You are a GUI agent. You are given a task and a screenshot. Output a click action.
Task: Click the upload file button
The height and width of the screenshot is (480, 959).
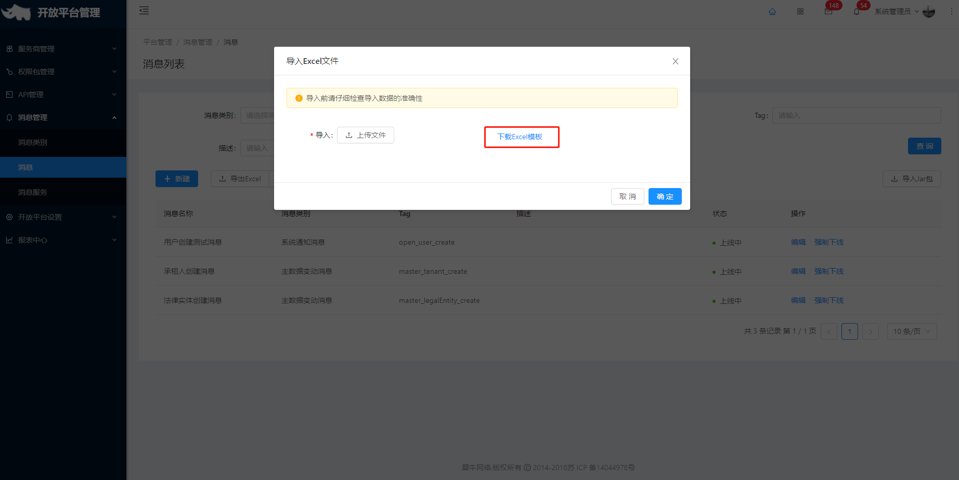tap(366, 135)
